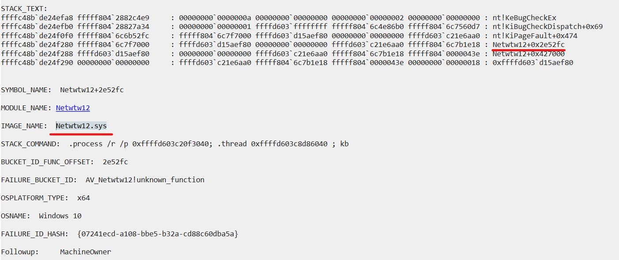Click the Netwtw12+0x427000 stack frame
619x260 pixels.
click(x=528, y=54)
